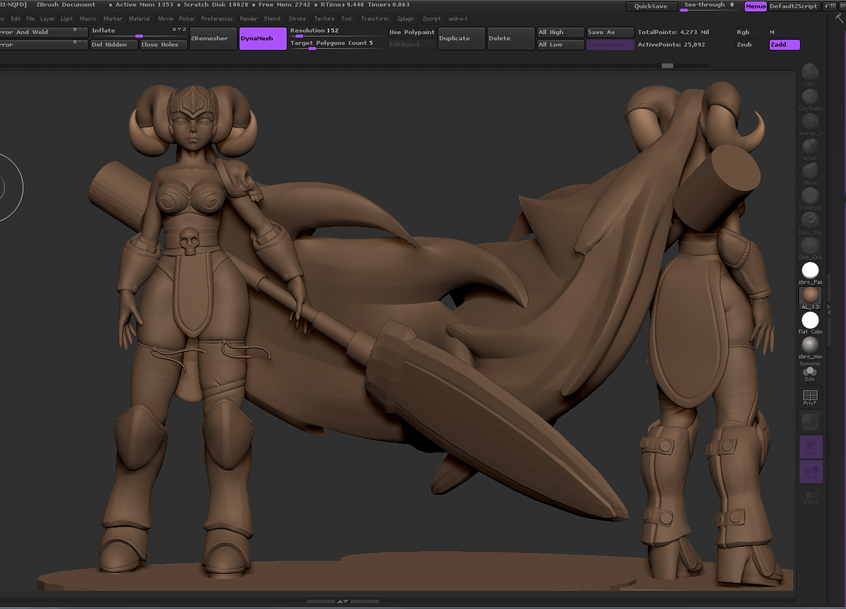Toggle the M material channel
Screen dimensions: 846x609
pos(785,32)
